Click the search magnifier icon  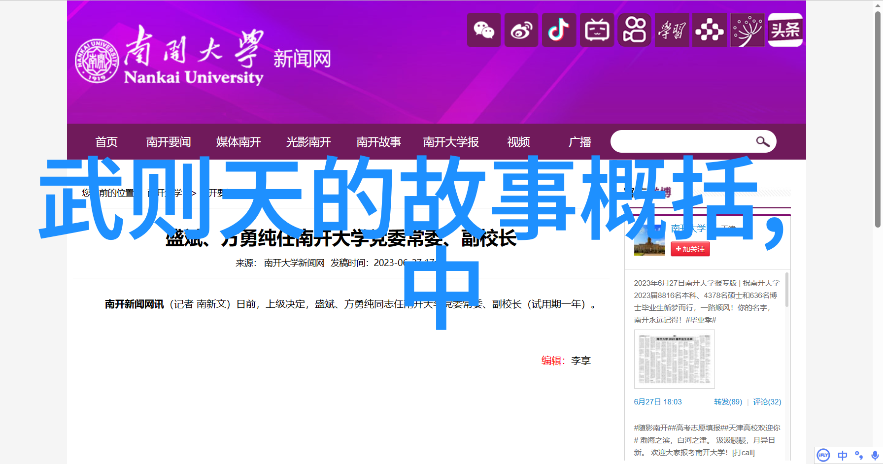coord(763,142)
